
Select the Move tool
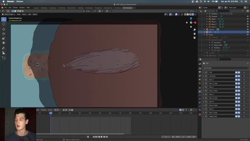pos(4,29)
